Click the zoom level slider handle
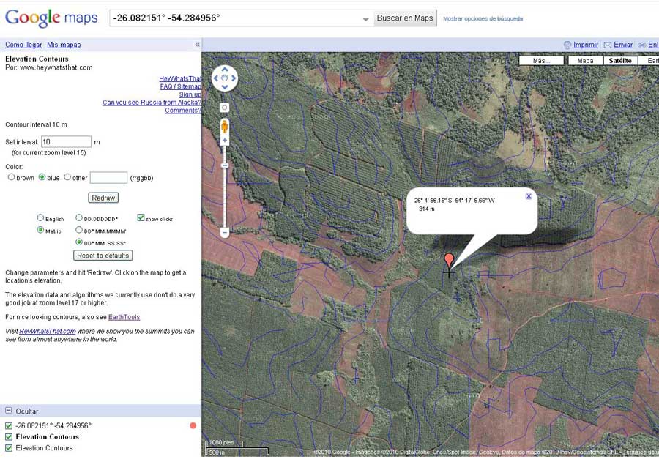659x462 pixels. pos(225,165)
